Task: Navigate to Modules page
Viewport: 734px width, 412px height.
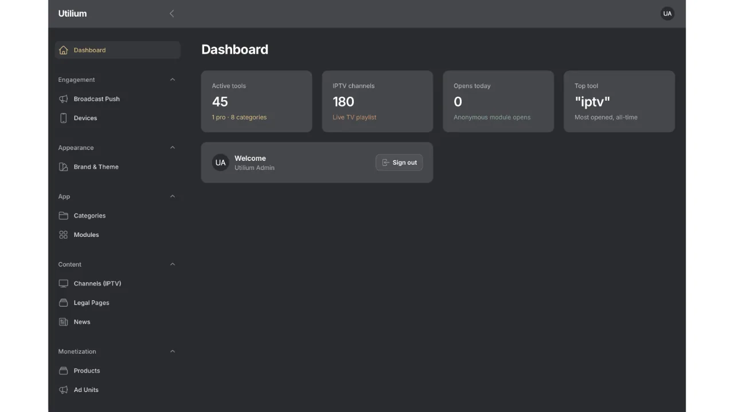Action: (118, 235)
